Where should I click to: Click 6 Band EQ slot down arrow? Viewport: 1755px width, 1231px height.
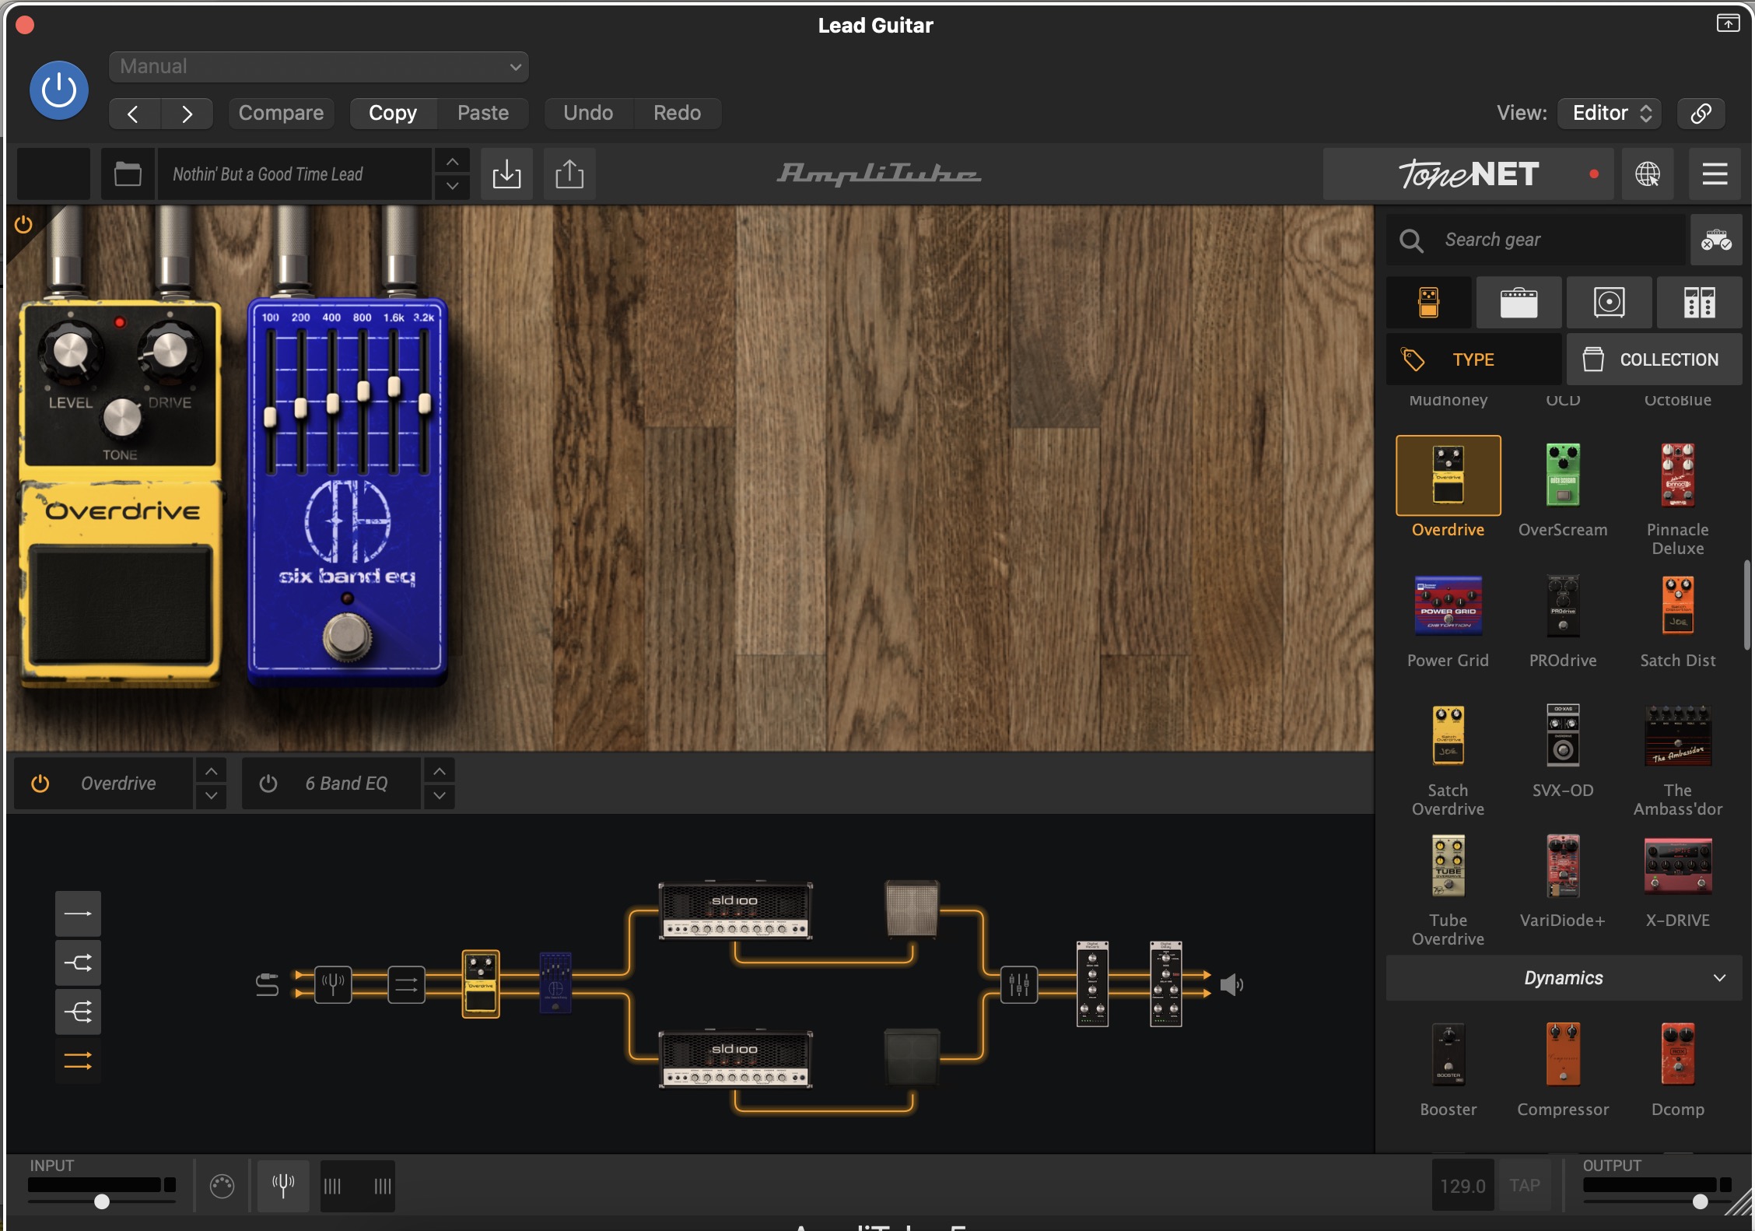pyautogui.click(x=439, y=796)
